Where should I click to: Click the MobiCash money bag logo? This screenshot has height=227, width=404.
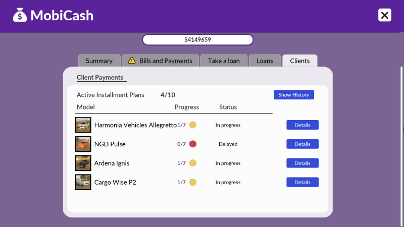pyautogui.click(x=20, y=15)
